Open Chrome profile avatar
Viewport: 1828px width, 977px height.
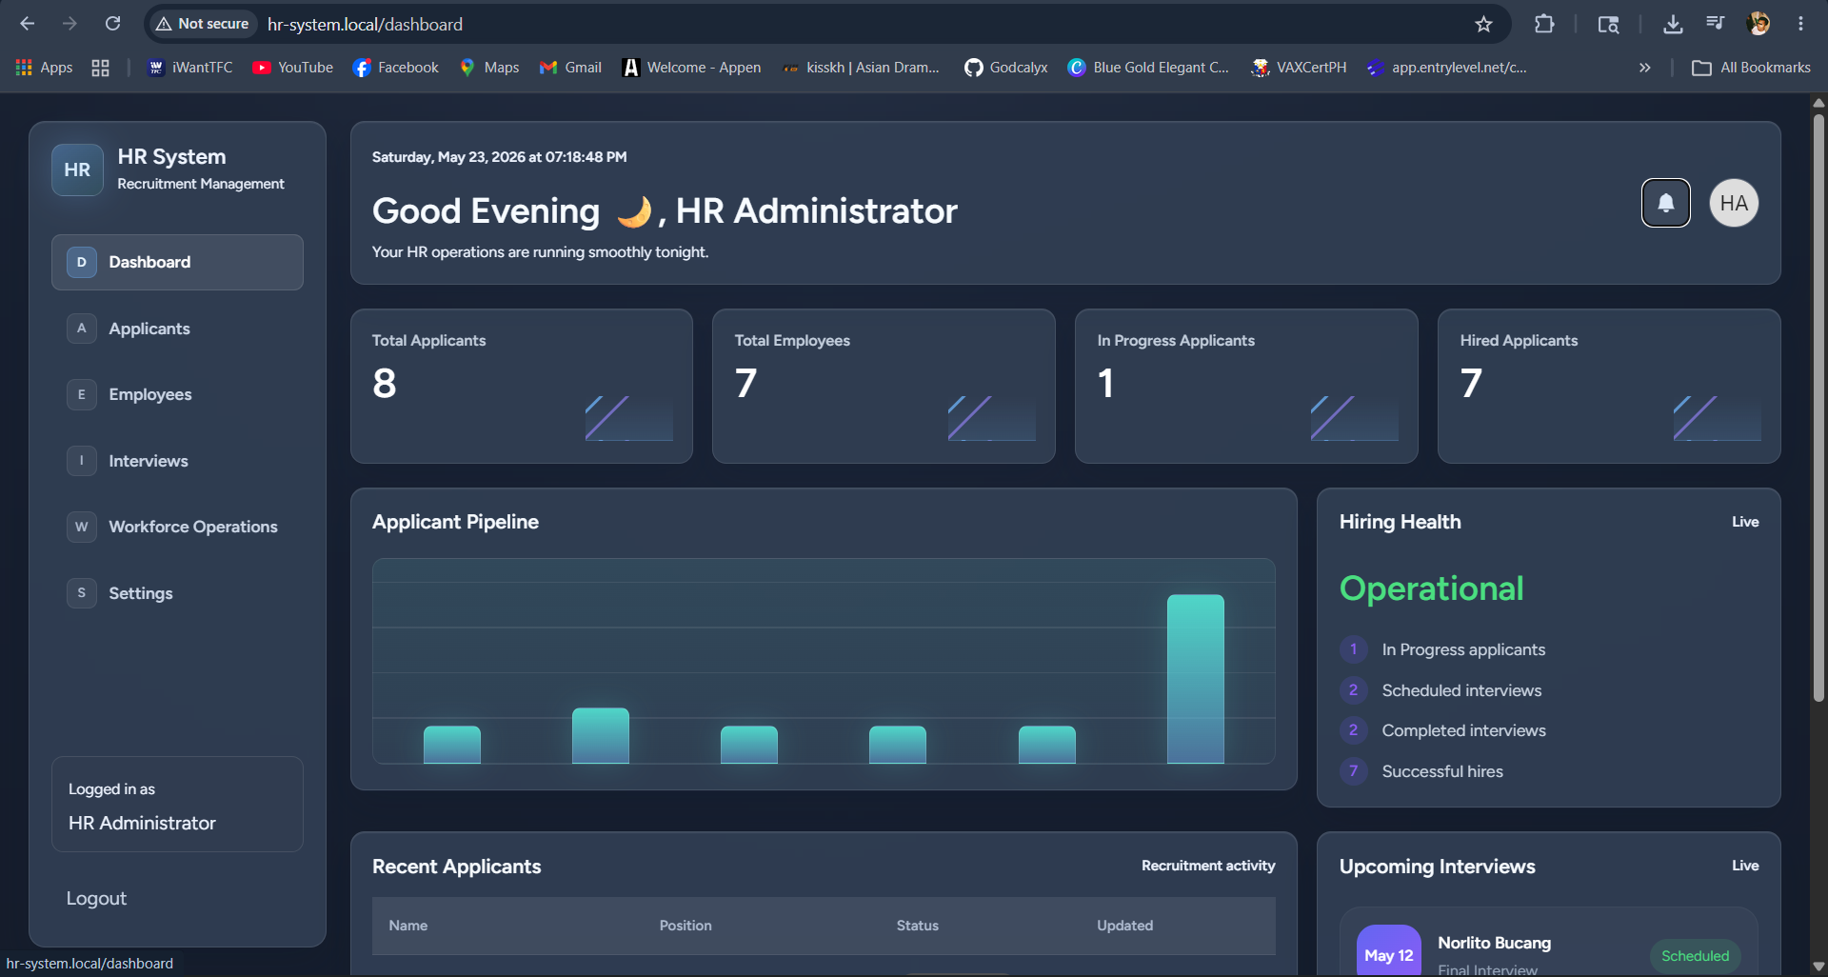click(1758, 24)
